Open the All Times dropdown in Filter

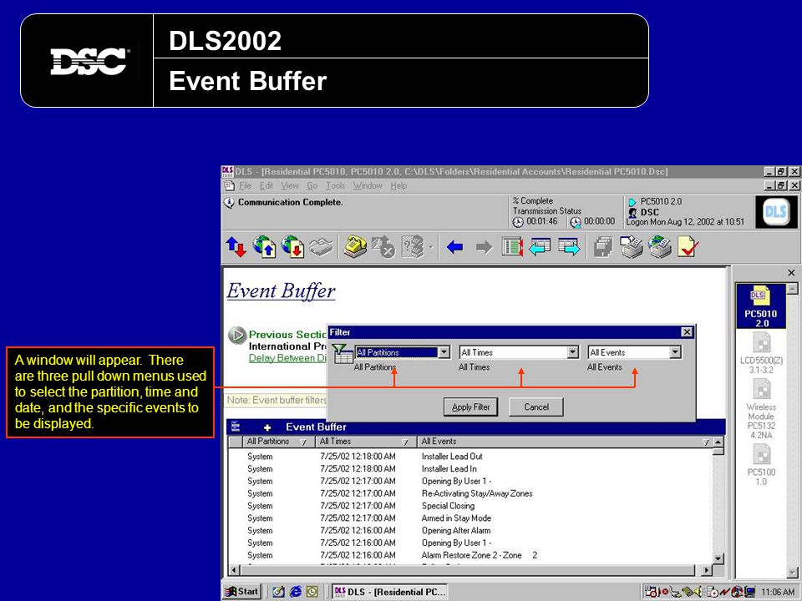click(x=573, y=352)
